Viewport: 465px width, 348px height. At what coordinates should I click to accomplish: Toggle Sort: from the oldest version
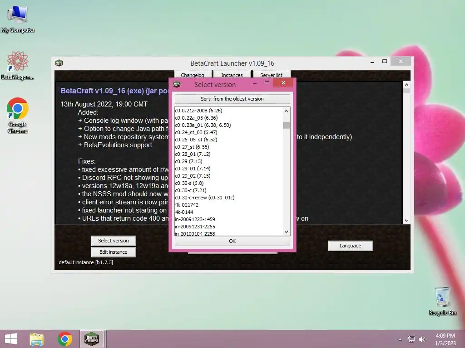(x=232, y=99)
